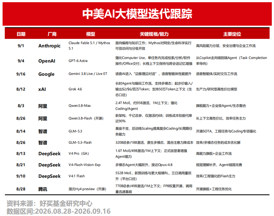Select the 日期 column header
The height and width of the screenshot is (216, 274).
click(21, 34)
